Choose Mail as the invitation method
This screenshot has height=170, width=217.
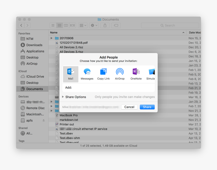click(x=71, y=74)
